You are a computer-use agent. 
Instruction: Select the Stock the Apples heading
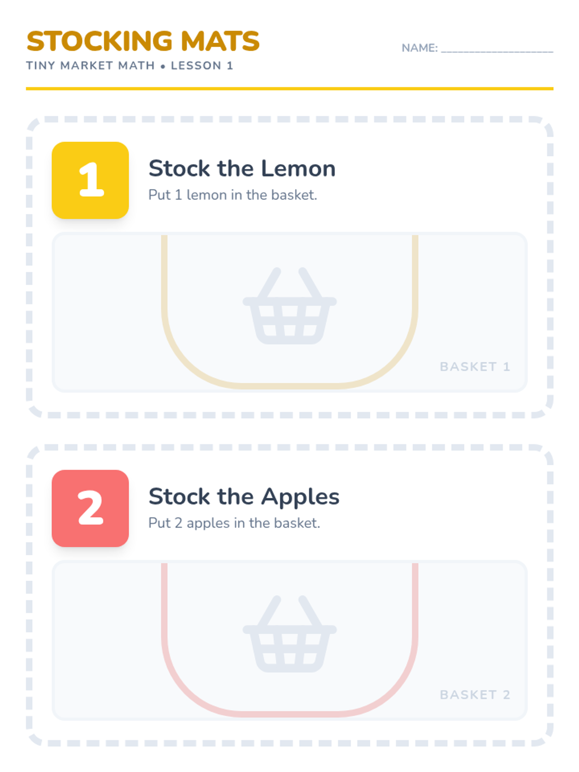pyautogui.click(x=244, y=496)
